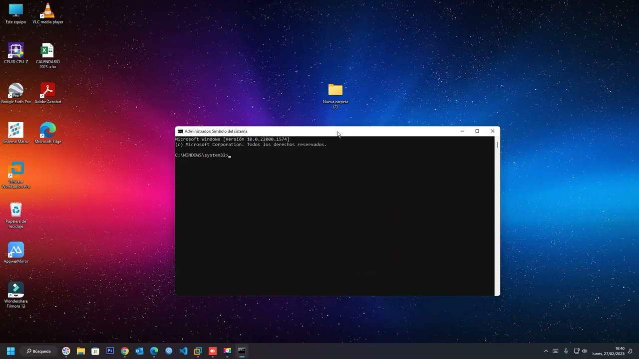Select CALENDARIO 2023.xlsx file icon

coord(47,56)
